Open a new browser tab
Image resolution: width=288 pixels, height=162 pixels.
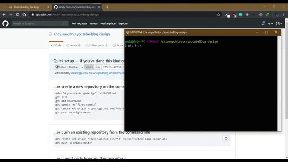point(107,7)
